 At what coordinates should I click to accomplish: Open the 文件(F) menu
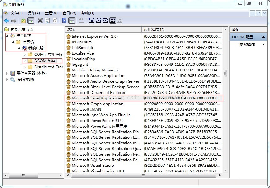(16, 13)
